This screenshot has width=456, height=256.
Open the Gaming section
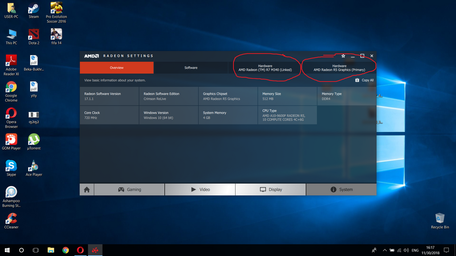coord(130,189)
